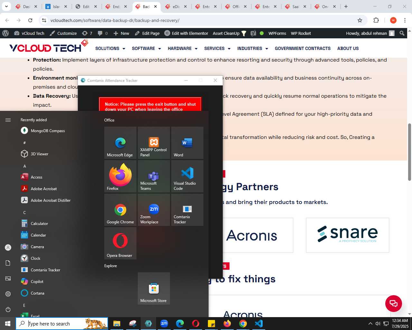Screen dimensions: 412x330
Task: Open WPForms in admin bar
Action: [277, 33]
